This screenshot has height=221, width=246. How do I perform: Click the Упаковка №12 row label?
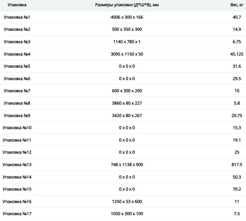tap(17, 152)
